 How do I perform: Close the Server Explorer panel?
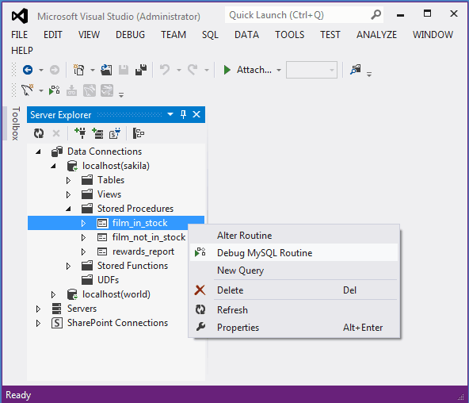click(x=196, y=114)
